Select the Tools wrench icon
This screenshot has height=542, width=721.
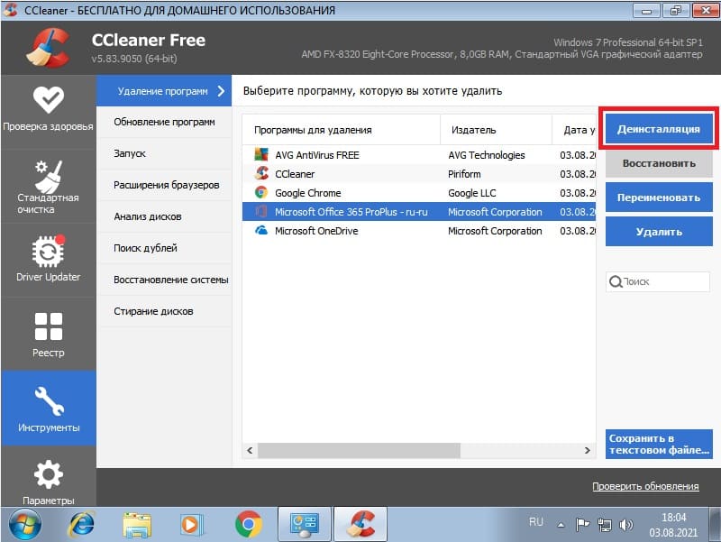[49, 401]
